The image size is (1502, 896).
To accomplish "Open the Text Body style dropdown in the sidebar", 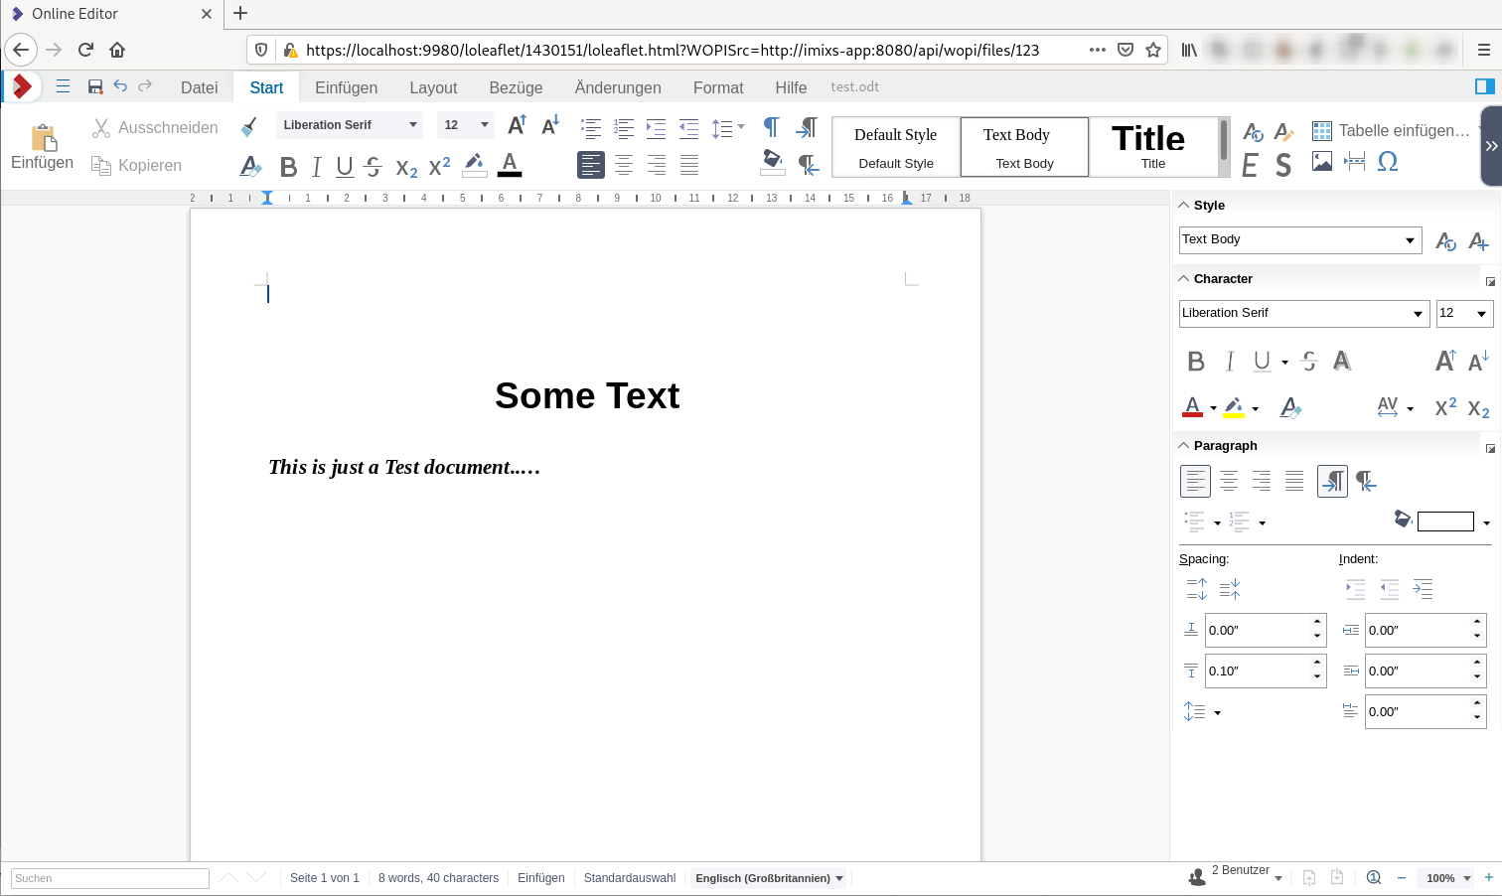I will pyautogui.click(x=1409, y=240).
